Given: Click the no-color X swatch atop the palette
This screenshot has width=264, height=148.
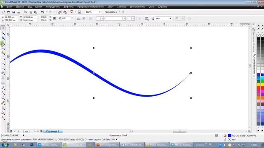Looking at the screenshot, I should click(259, 35).
